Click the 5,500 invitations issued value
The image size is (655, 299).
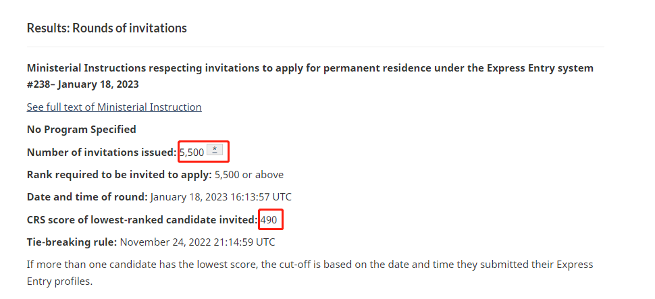pyautogui.click(x=192, y=152)
